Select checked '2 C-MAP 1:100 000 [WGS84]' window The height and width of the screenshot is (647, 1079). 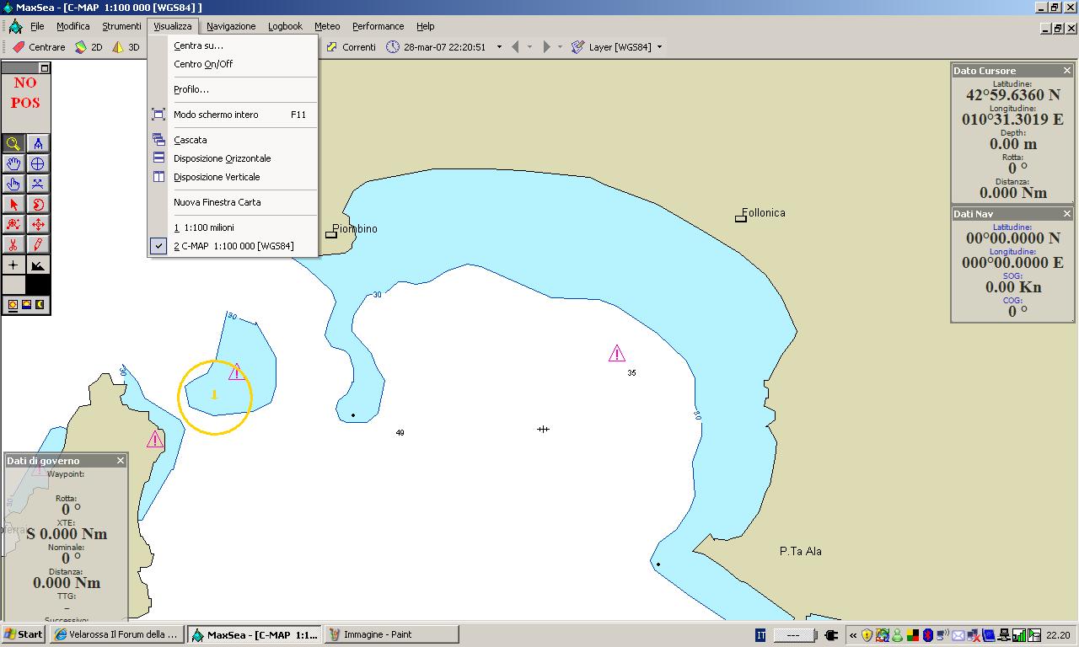click(233, 246)
